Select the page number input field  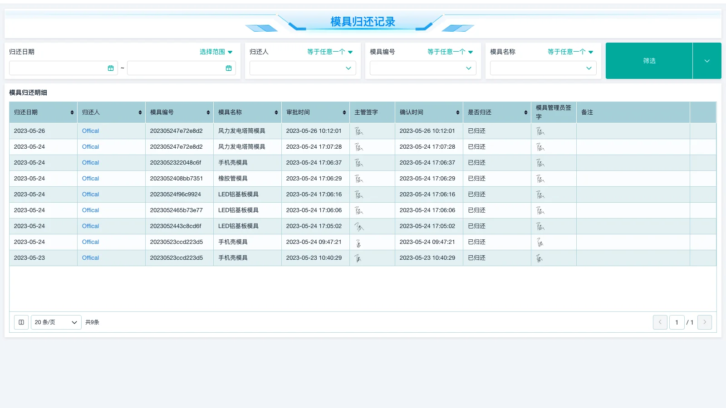(x=677, y=322)
